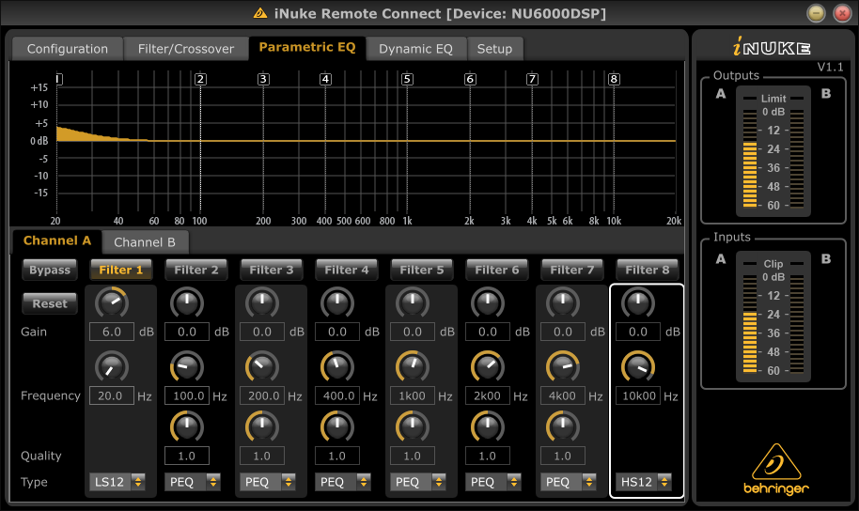Toggle Filter 1 on or off
The height and width of the screenshot is (511, 859).
click(121, 270)
